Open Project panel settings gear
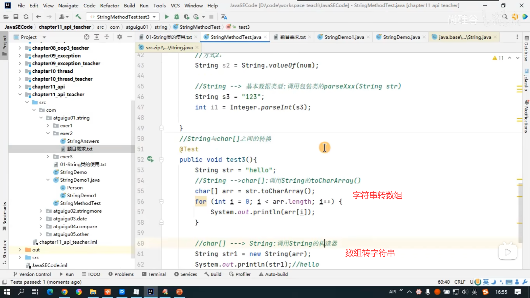 [120, 37]
